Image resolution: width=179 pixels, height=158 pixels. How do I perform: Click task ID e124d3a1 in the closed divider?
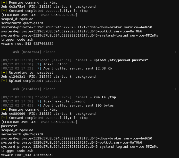(31, 89)
